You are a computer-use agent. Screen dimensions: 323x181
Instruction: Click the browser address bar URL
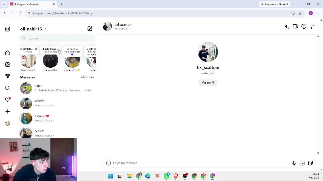click(63, 13)
